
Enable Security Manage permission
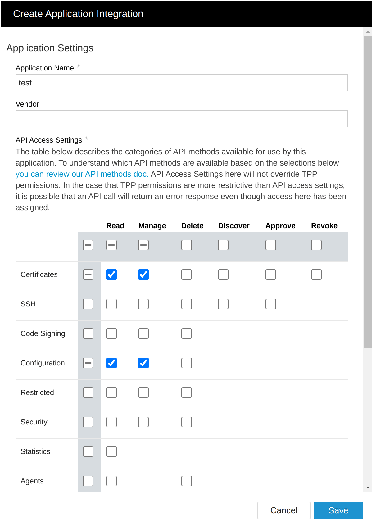tap(143, 422)
